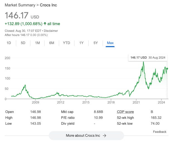
Task: Click the 2018 x-axis label
Action: pos(111,102)
